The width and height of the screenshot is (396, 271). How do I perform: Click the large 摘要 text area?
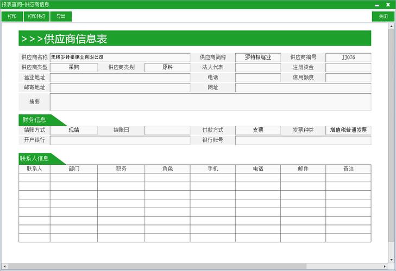tap(210, 101)
